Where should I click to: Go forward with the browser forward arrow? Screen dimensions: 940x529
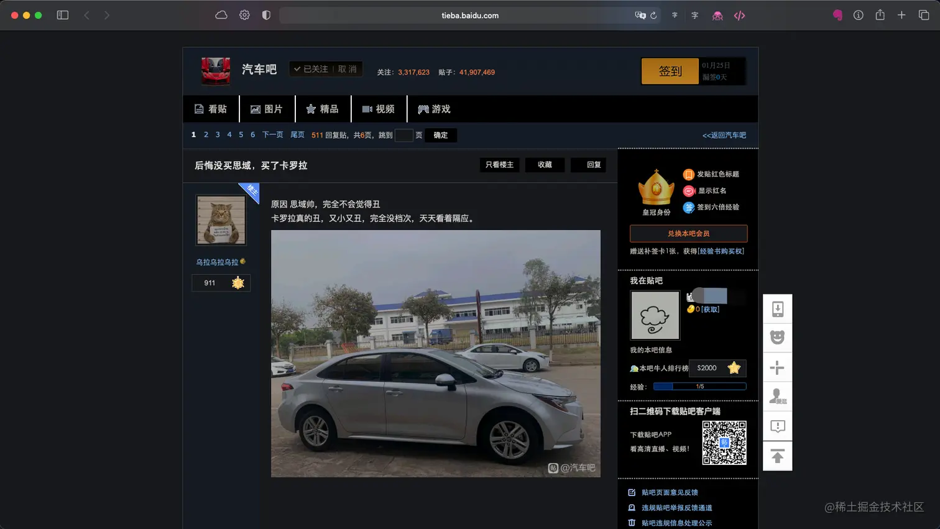pos(107,16)
